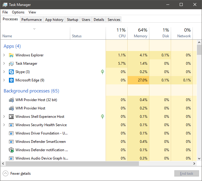Image resolution: width=202 pixels, height=181 pixels.
Task: Expand the Microsoft Edge (9) process group
Action: [4, 80]
